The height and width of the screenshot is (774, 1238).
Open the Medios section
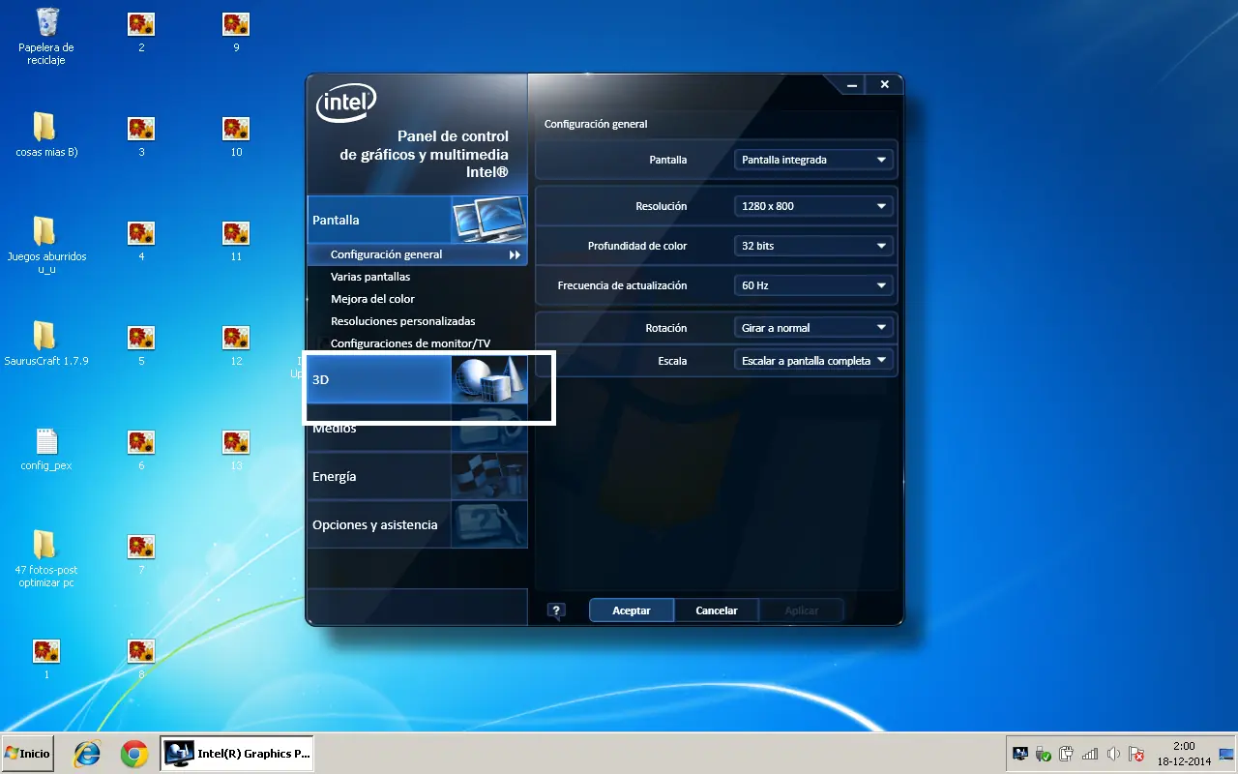(417, 429)
